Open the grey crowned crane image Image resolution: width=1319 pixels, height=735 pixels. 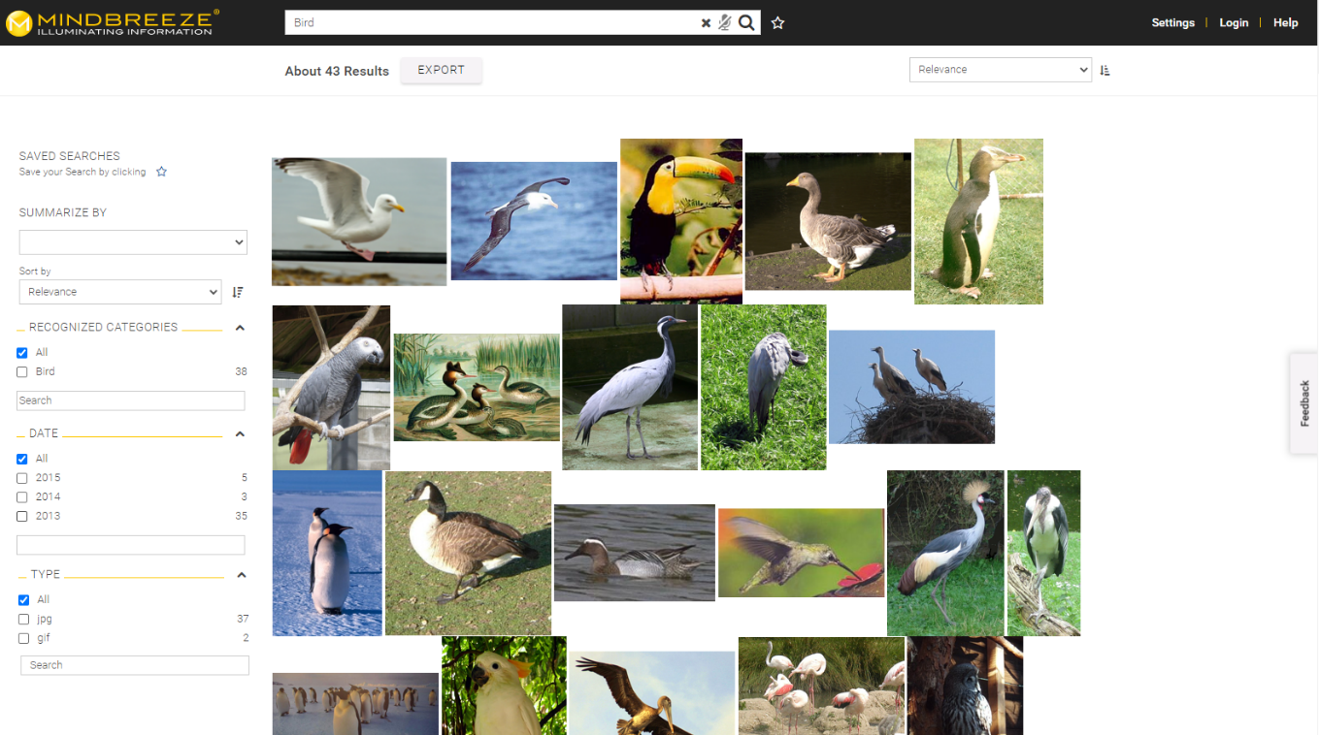pyautogui.click(x=945, y=554)
